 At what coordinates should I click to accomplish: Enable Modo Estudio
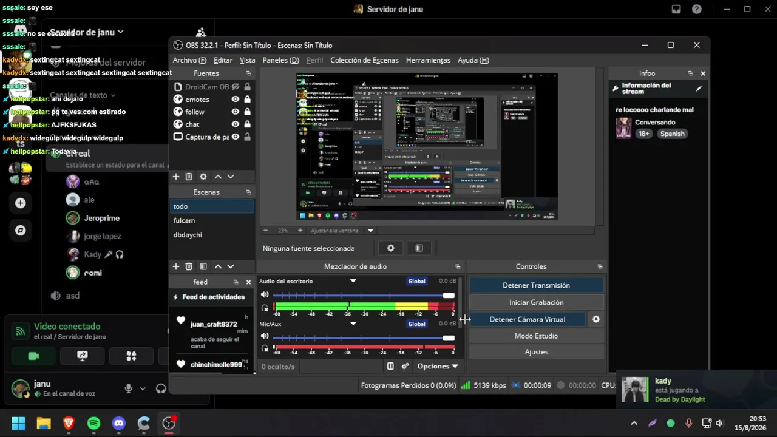pos(536,336)
